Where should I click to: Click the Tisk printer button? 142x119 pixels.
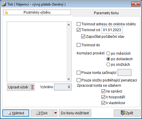click(x=42, y=113)
